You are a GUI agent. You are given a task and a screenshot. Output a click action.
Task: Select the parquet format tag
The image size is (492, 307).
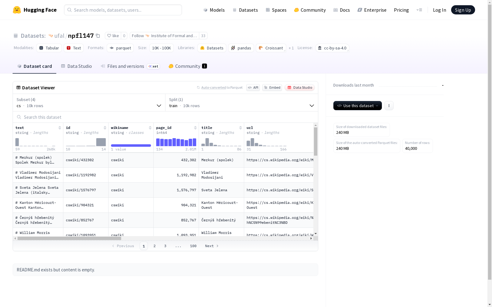(120, 48)
